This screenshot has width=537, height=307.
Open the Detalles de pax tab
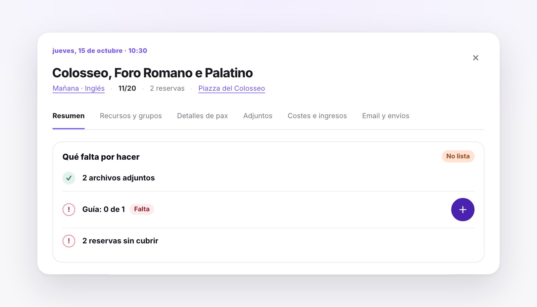point(202,116)
